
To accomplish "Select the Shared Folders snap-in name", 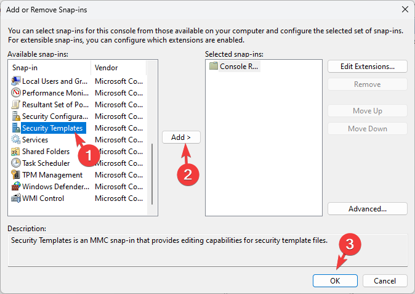I will (46, 152).
